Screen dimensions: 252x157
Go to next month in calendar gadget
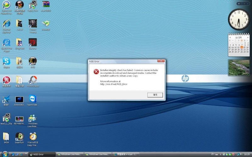point(248,37)
